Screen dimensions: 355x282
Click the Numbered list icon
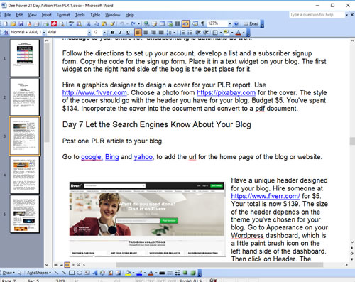182,33
